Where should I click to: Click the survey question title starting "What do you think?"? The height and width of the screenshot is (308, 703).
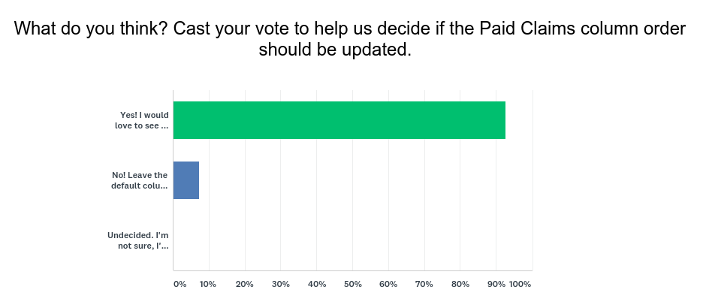pyautogui.click(x=350, y=29)
